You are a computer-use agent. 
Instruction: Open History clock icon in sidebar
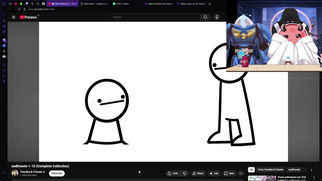click(x=4, y=70)
